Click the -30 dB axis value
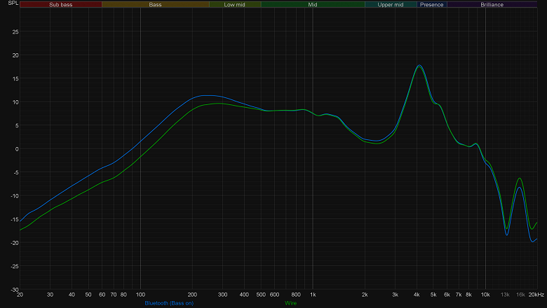This screenshot has width=547, height=308. pos(14,290)
